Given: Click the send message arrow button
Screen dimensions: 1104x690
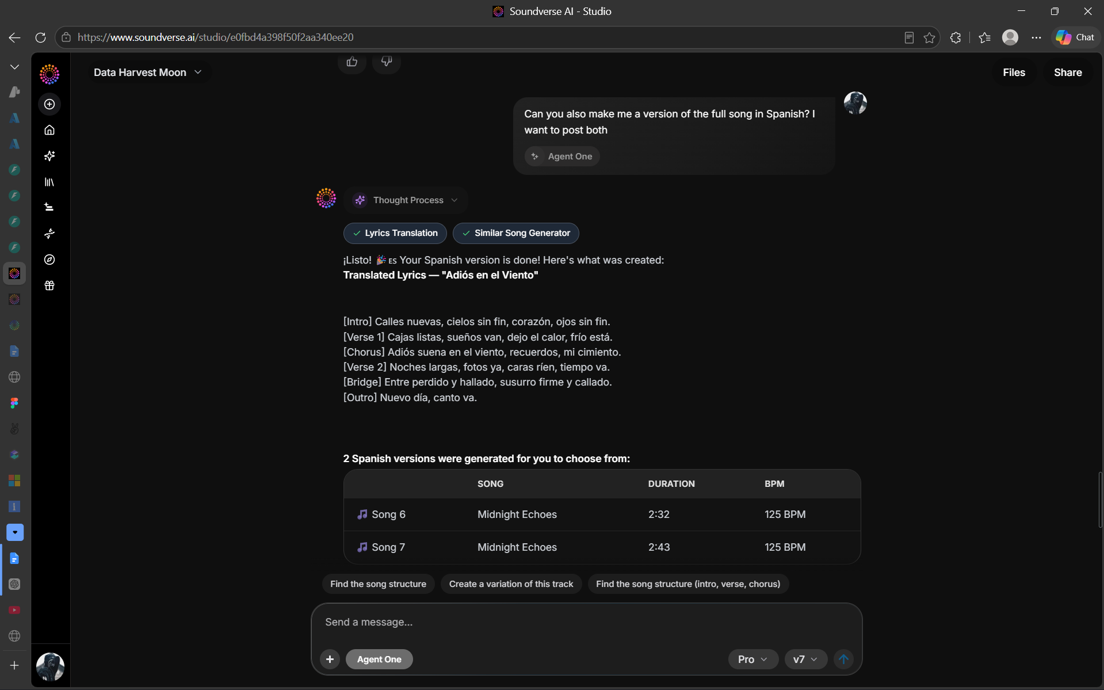Looking at the screenshot, I should click(843, 659).
